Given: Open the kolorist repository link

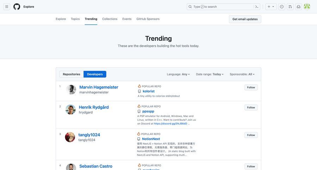Looking at the screenshot, I should click(x=149, y=91).
